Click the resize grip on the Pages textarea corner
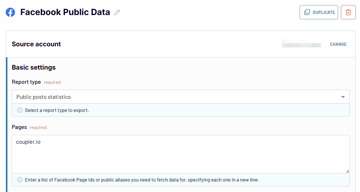 347,171
